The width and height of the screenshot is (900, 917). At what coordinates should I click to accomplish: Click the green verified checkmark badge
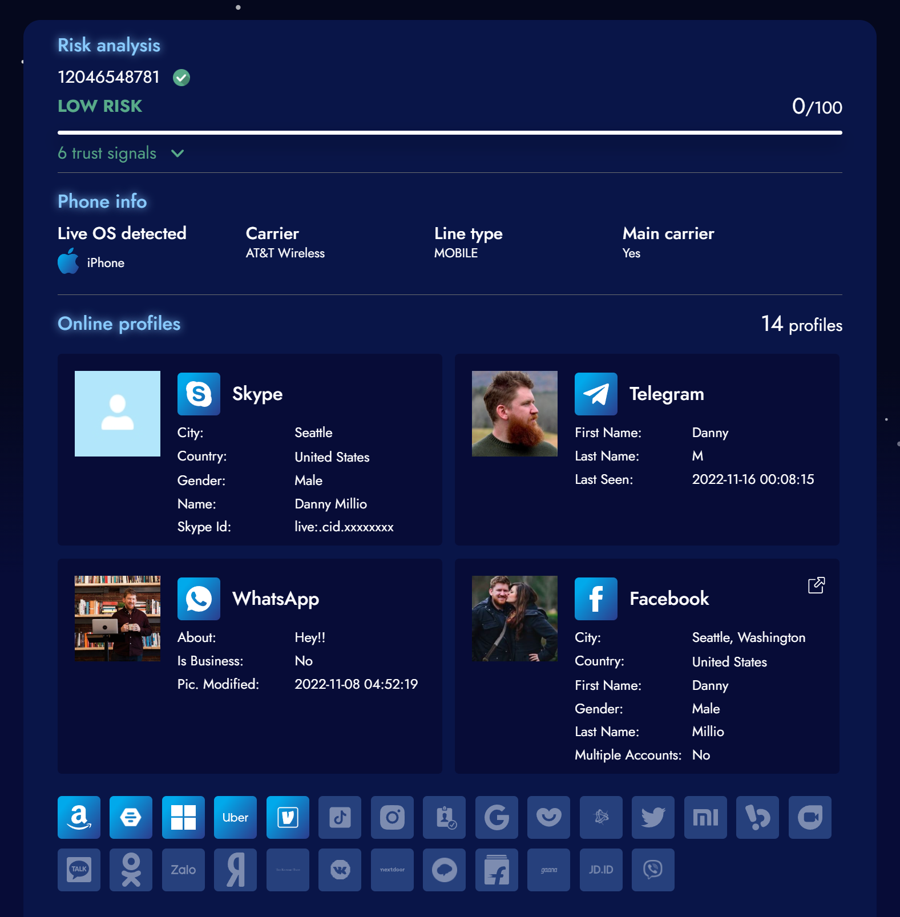point(181,77)
